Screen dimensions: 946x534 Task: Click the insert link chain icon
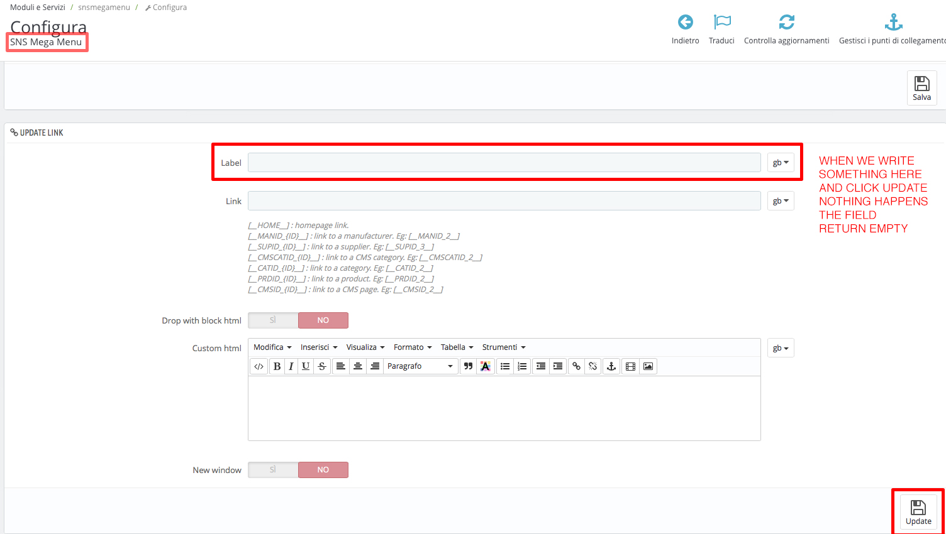pyautogui.click(x=576, y=366)
